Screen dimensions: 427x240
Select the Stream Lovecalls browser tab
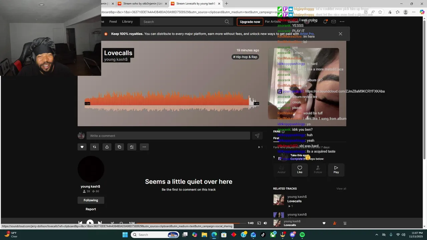[195, 4]
